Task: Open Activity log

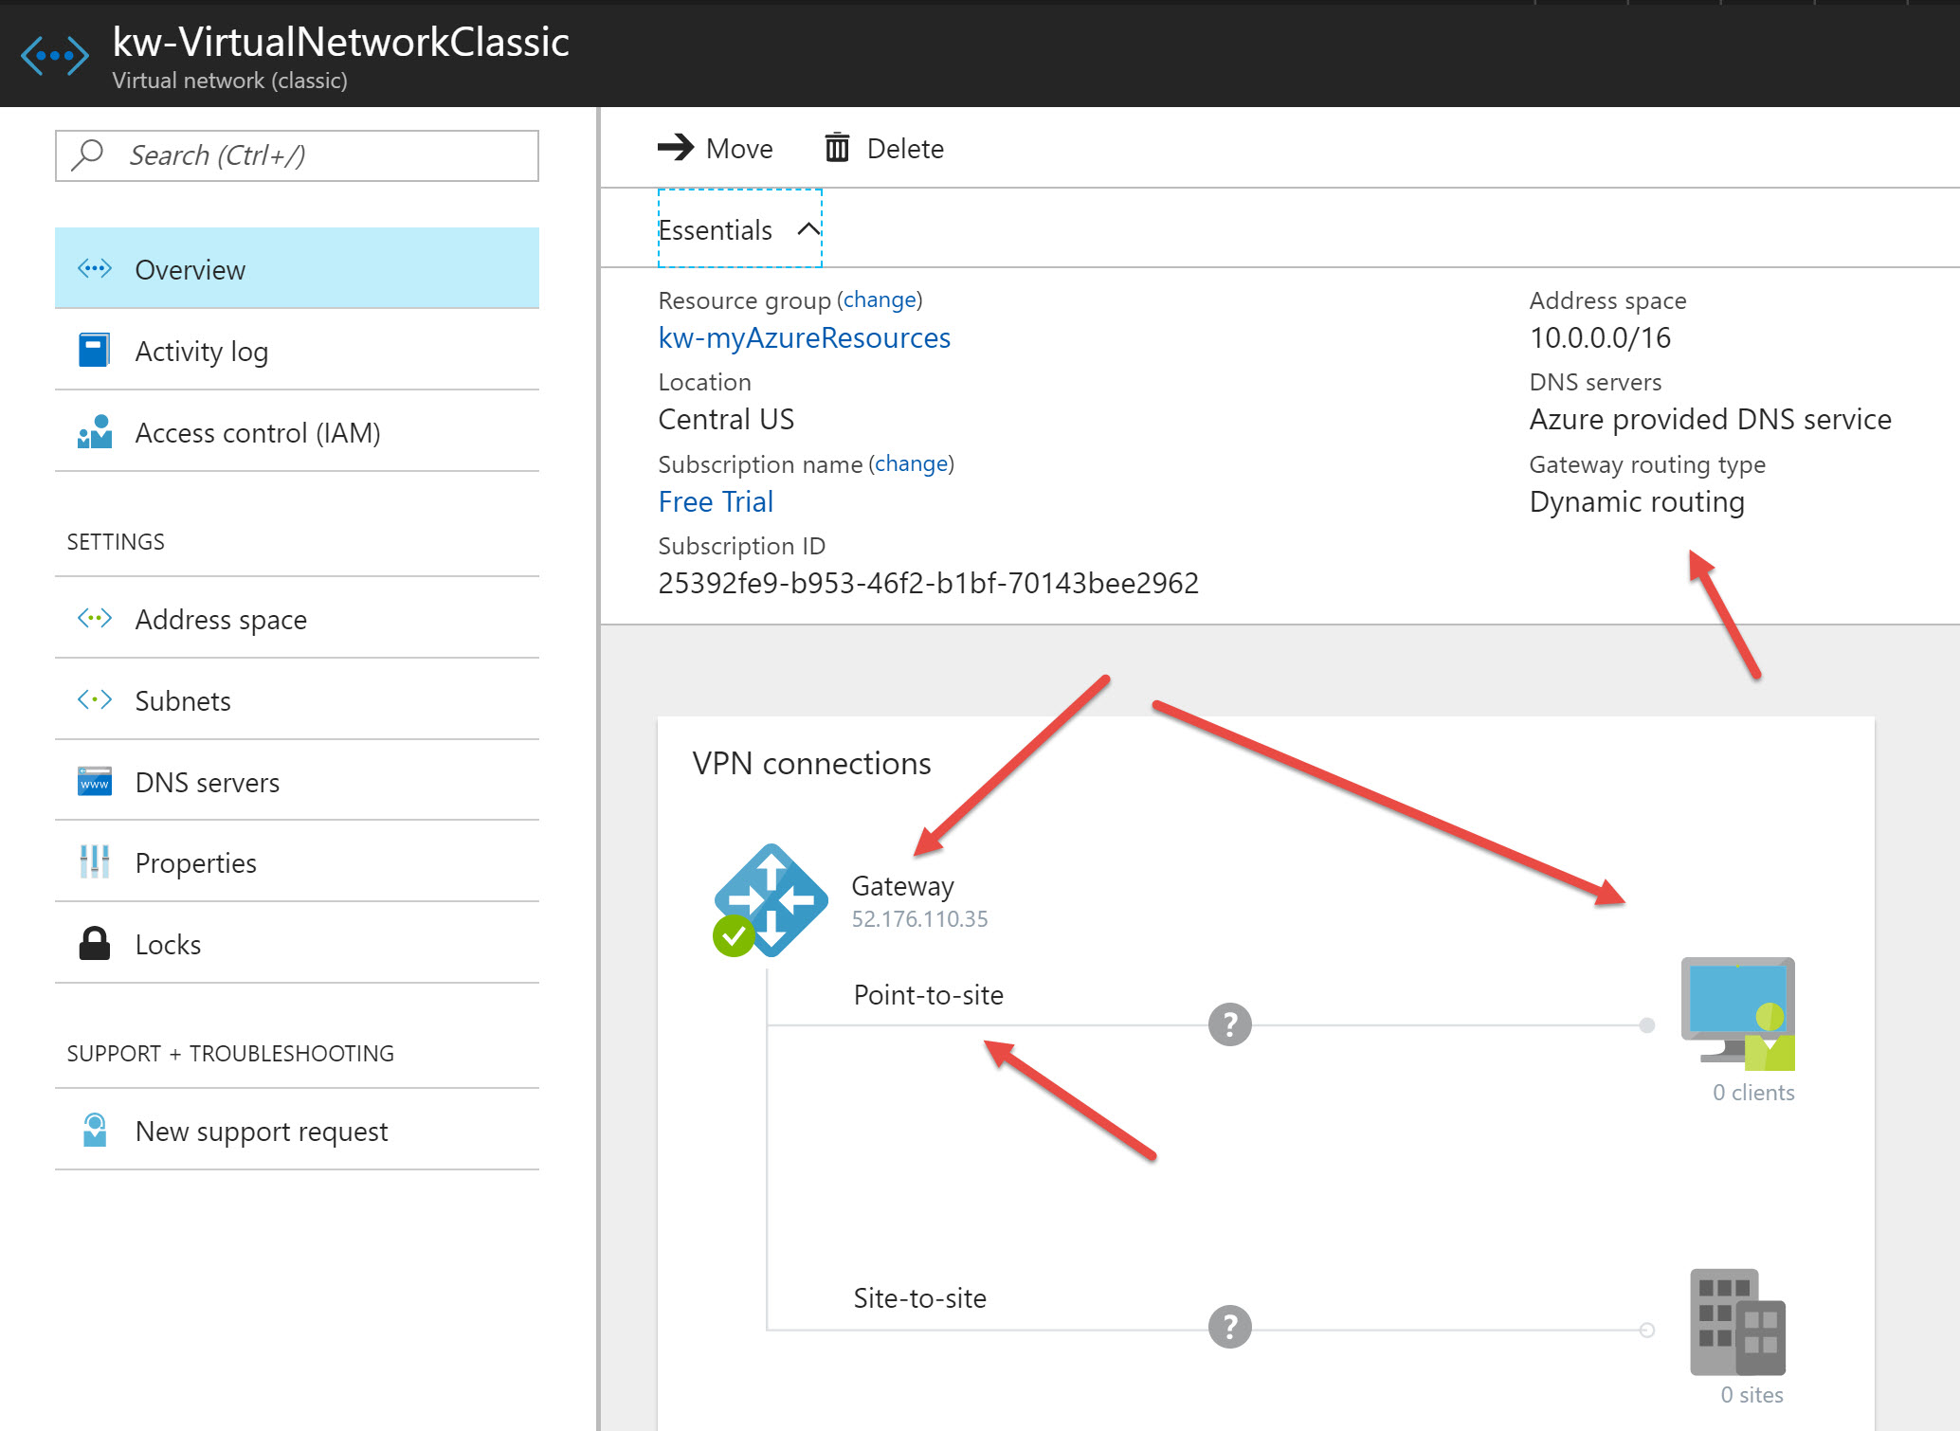Action: (x=297, y=351)
